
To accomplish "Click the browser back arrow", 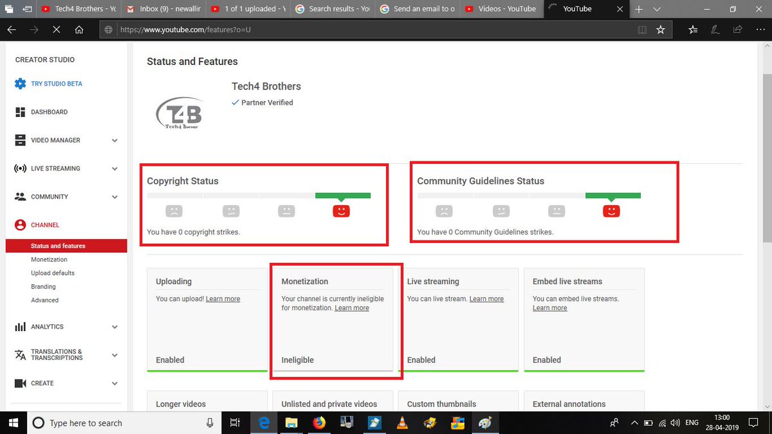I will click(12, 30).
